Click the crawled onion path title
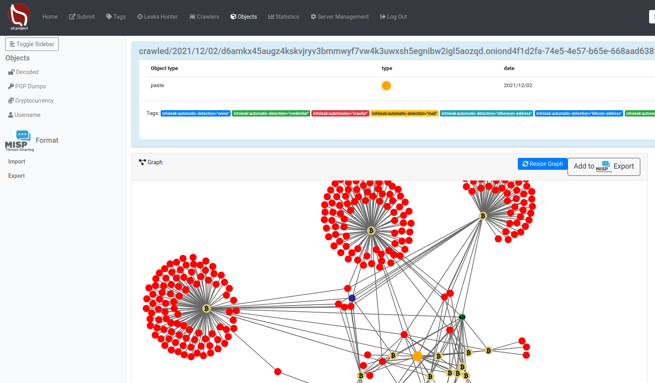This screenshot has width=655, height=383. 396,51
